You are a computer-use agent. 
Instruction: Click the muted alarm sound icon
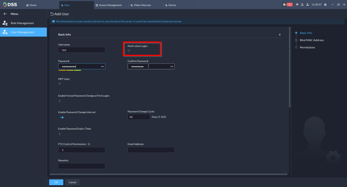(x=285, y=5)
